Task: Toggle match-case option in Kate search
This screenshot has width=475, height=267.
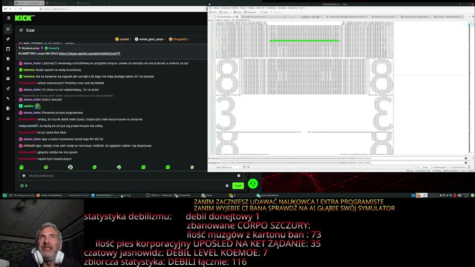Action: point(244,167)
